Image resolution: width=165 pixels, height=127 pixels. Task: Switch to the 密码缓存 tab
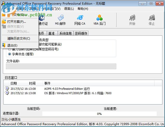[x=81, y=33]
